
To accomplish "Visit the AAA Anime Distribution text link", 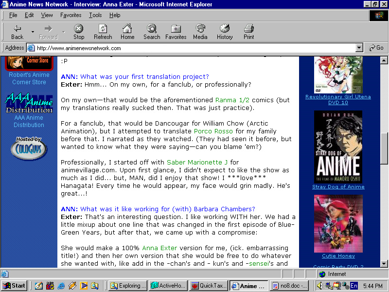I will tap(29, 121).
